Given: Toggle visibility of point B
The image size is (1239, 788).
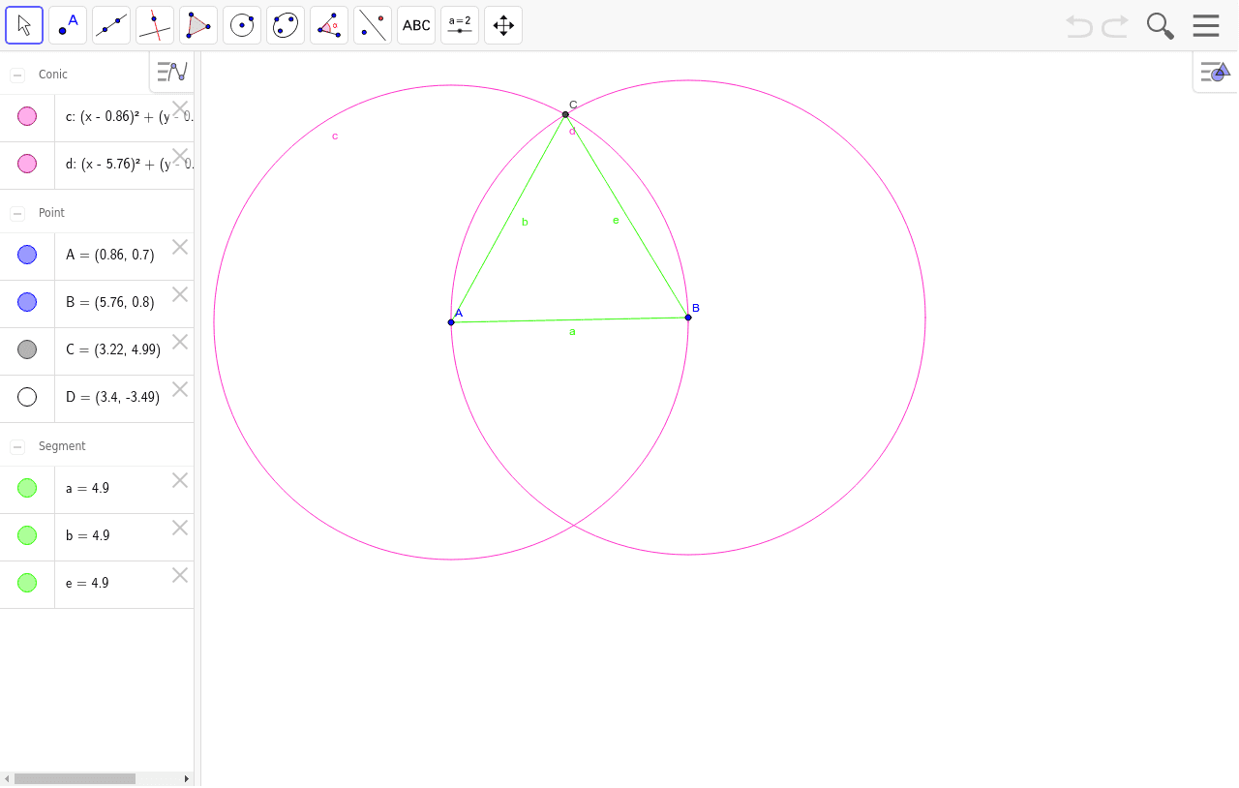Looking at the screenshot, I should [x=27, y=302].
